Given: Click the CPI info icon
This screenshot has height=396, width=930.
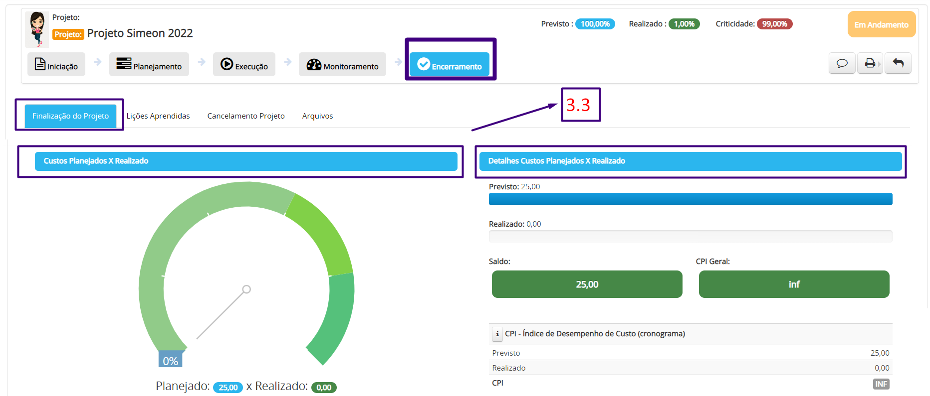Looking at the screenshot, I should 497,334.
